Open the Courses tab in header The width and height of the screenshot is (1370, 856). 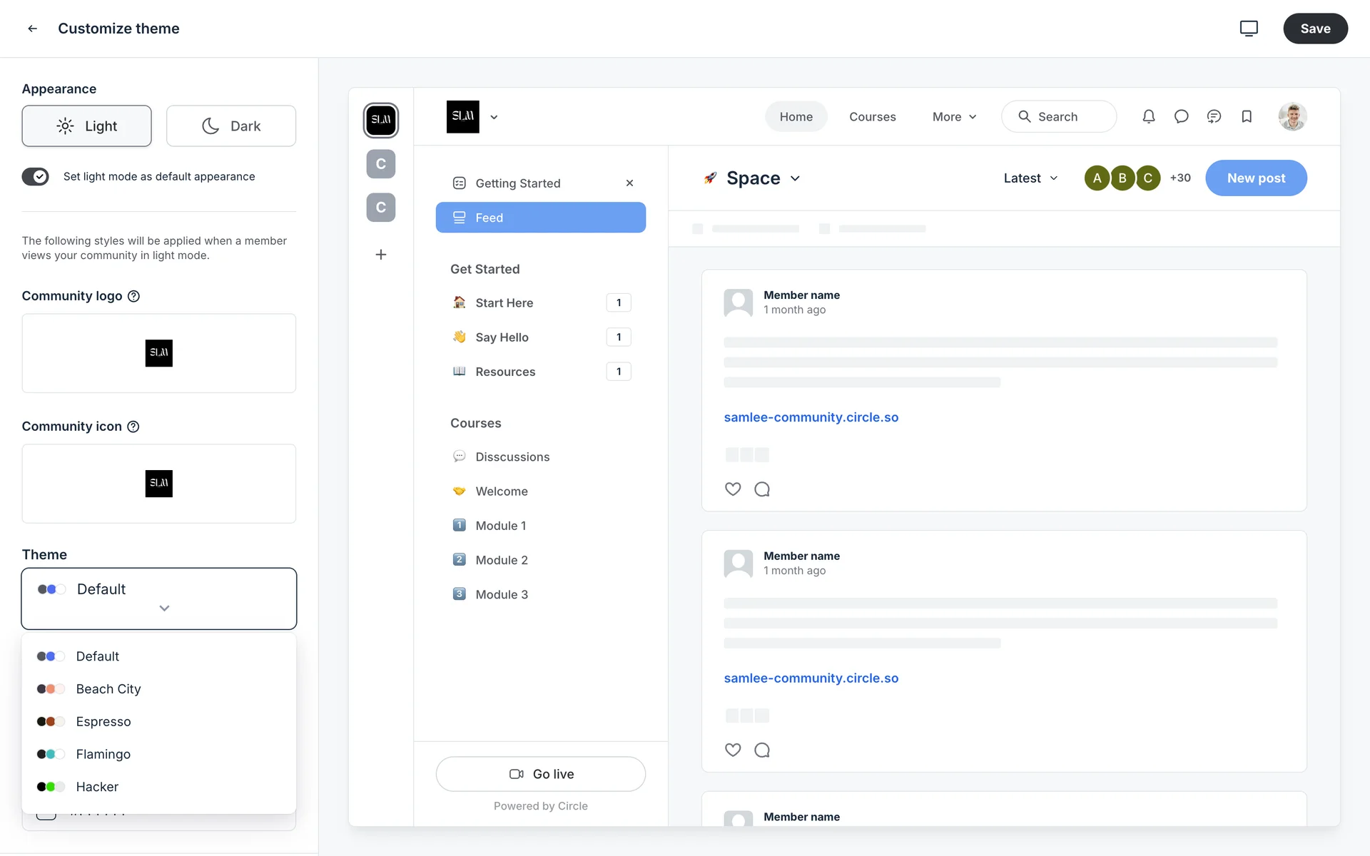click(x=872, y=117)
